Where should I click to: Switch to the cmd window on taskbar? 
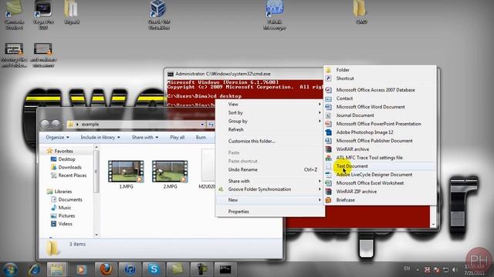point(225,269)
